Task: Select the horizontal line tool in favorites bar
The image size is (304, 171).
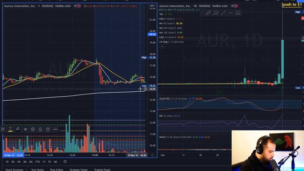Action: point(231,13)
